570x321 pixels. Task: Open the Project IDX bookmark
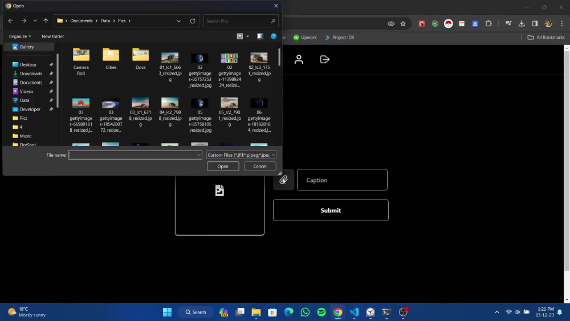pyautogui.click(x=340, y=38)
